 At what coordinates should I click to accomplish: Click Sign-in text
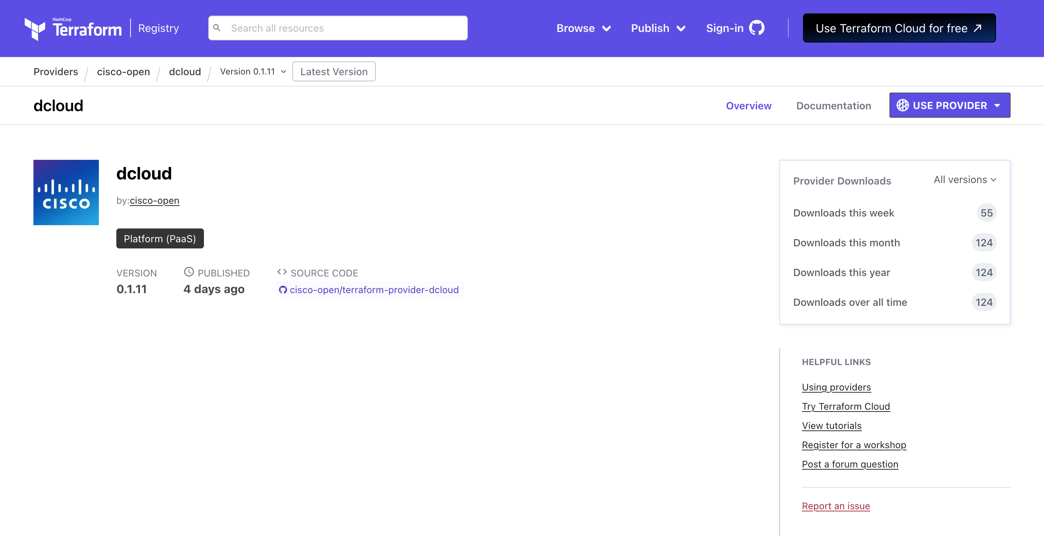point(724,28)
